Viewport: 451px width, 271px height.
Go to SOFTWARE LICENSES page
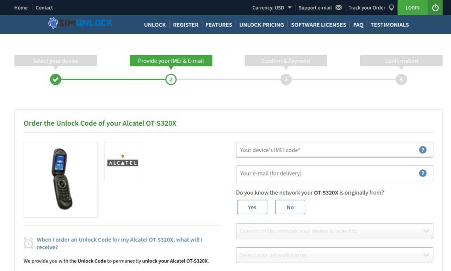[x=319, y=25]
